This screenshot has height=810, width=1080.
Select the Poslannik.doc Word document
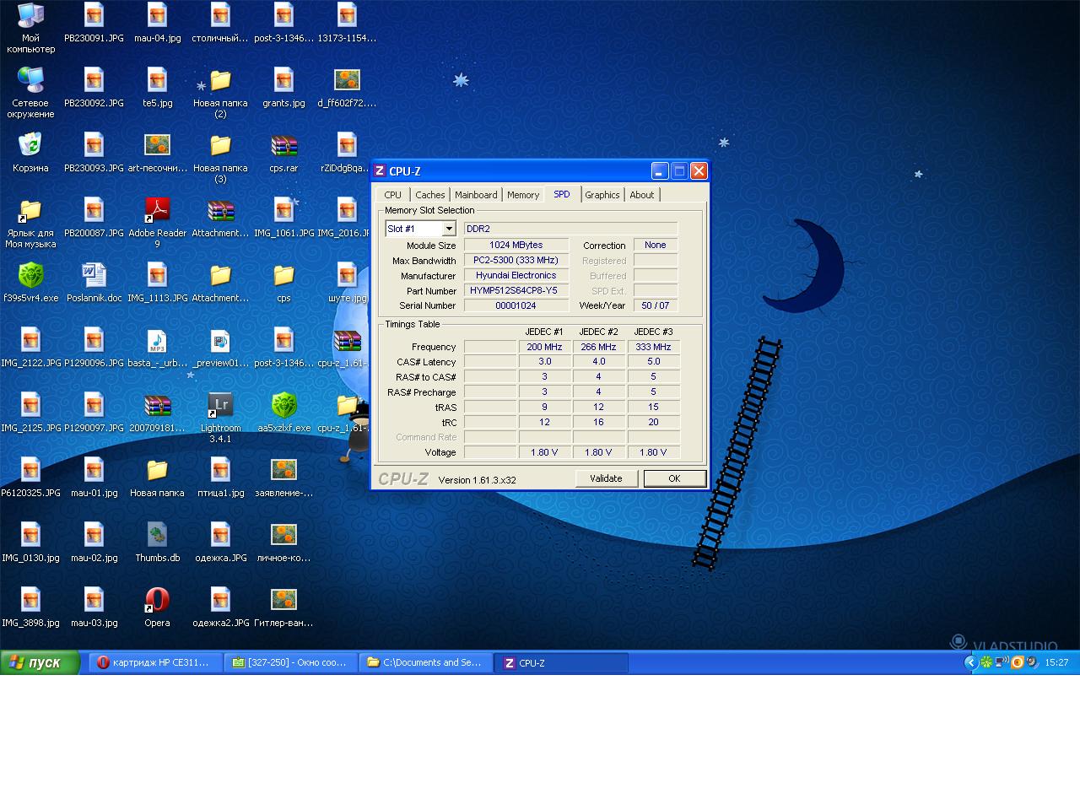coord(94,275)
